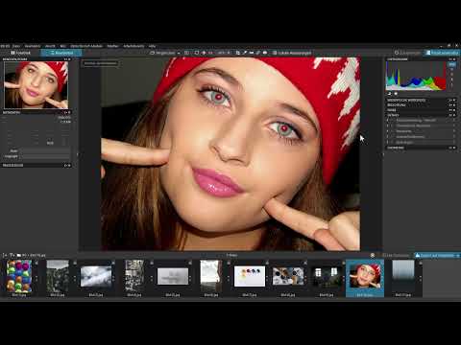Select the cloudy sky thumbnail
461x345 pixels.
coord(96,276)
